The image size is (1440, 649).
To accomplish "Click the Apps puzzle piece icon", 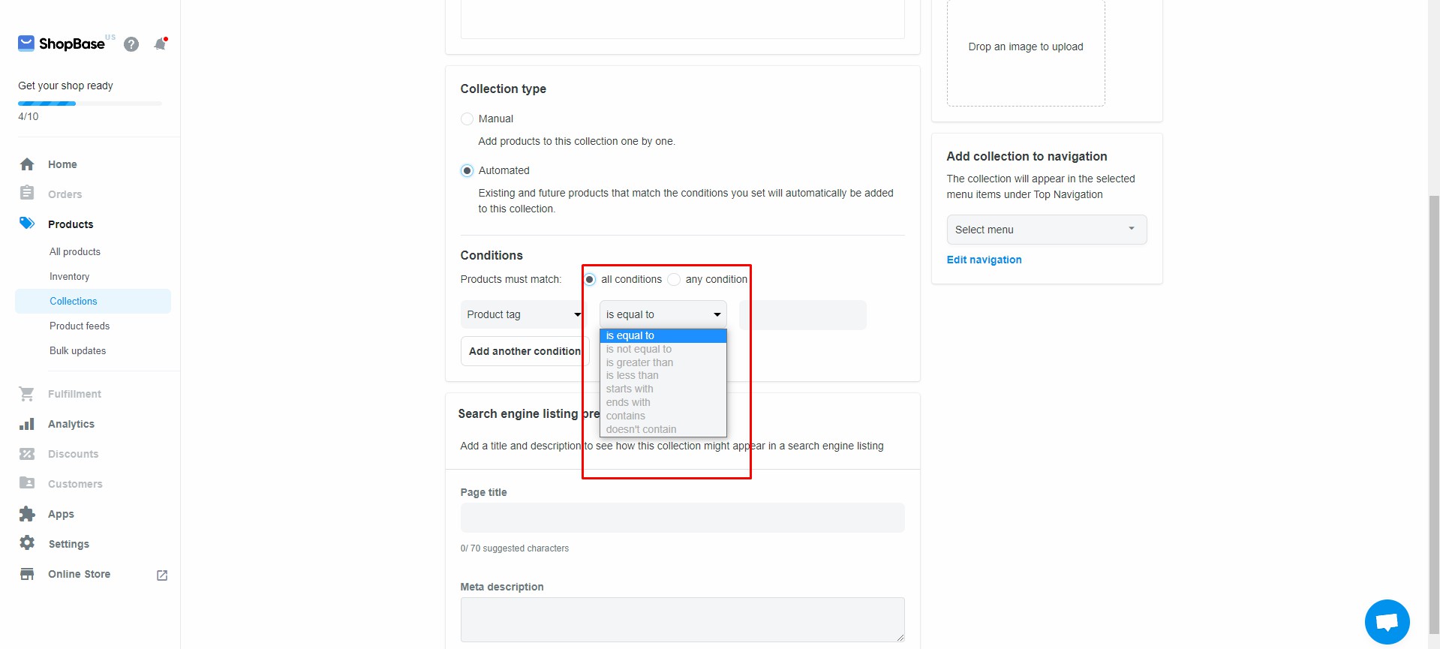I will (x=27, y=514).
